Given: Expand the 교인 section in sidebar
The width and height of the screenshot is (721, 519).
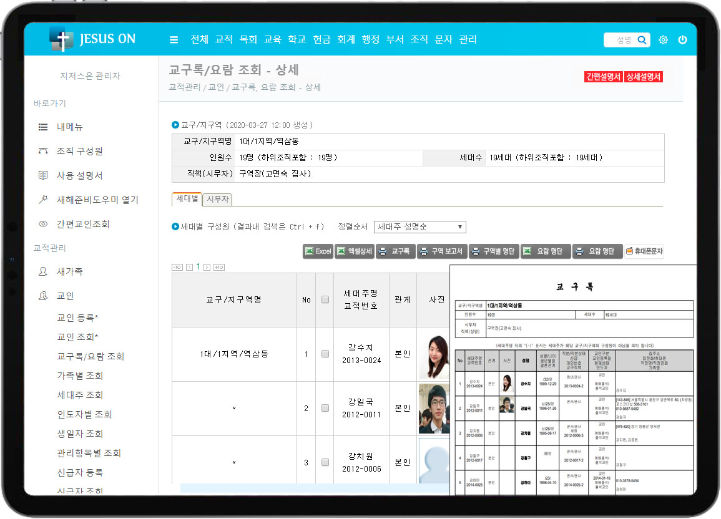Looking at the screenshot, I should [x=66, y=296].
